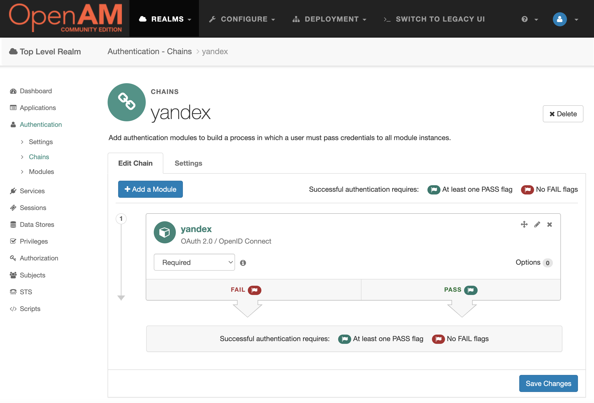
Task: Click the Add a Module button
Action: (150, 189)
